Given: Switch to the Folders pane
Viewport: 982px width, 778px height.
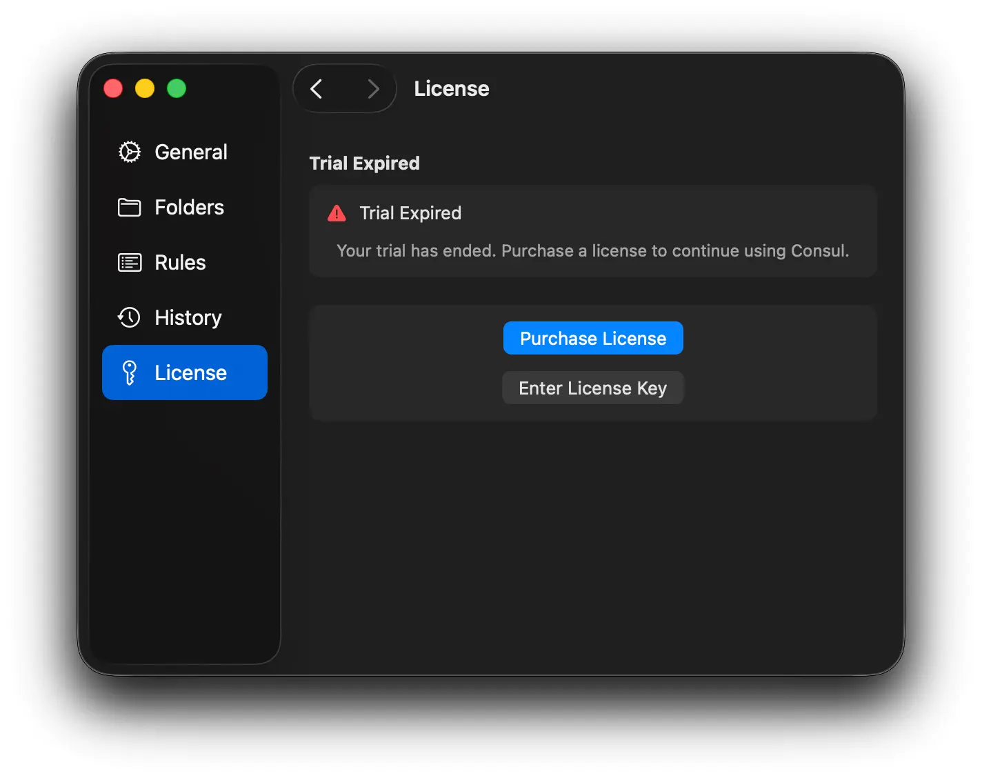Looking at the screenshot, I should [189, 207].
